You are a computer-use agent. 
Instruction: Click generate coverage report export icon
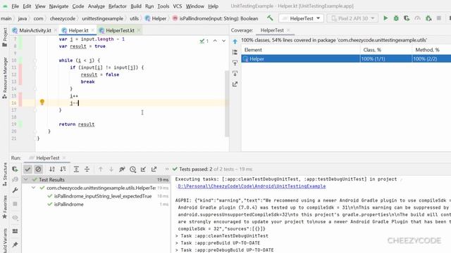pyautogui.click(x=235, y=84)
